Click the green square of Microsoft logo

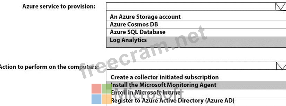coord(107,88)
